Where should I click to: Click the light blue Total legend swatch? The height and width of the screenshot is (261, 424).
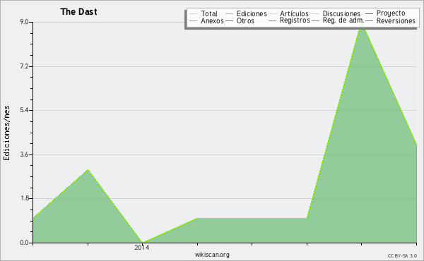click(194, 14)
